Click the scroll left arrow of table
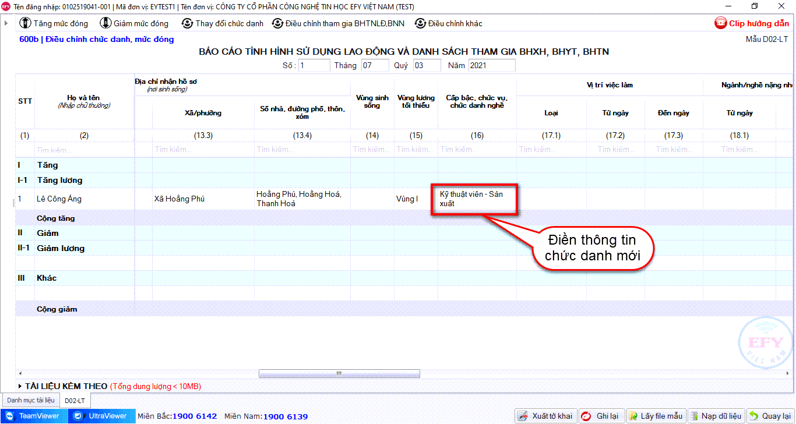This screenshot has width=796, height=424. [19, 373]
